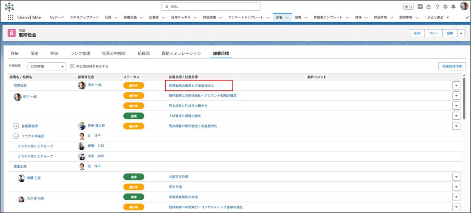This screenshot has height=213, width=471.
Task: Open the App Launcher grid icon
Action: click(11, 17)
